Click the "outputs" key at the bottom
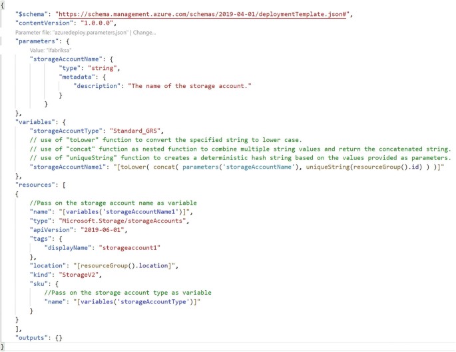This screenshot has height=352, width=456. pyautogui.click(x=33, y=338)
